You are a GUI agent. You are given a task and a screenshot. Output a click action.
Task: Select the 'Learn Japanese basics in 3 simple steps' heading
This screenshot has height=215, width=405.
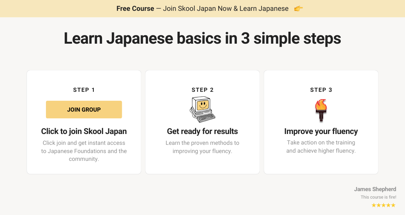(x=202, y=38)
